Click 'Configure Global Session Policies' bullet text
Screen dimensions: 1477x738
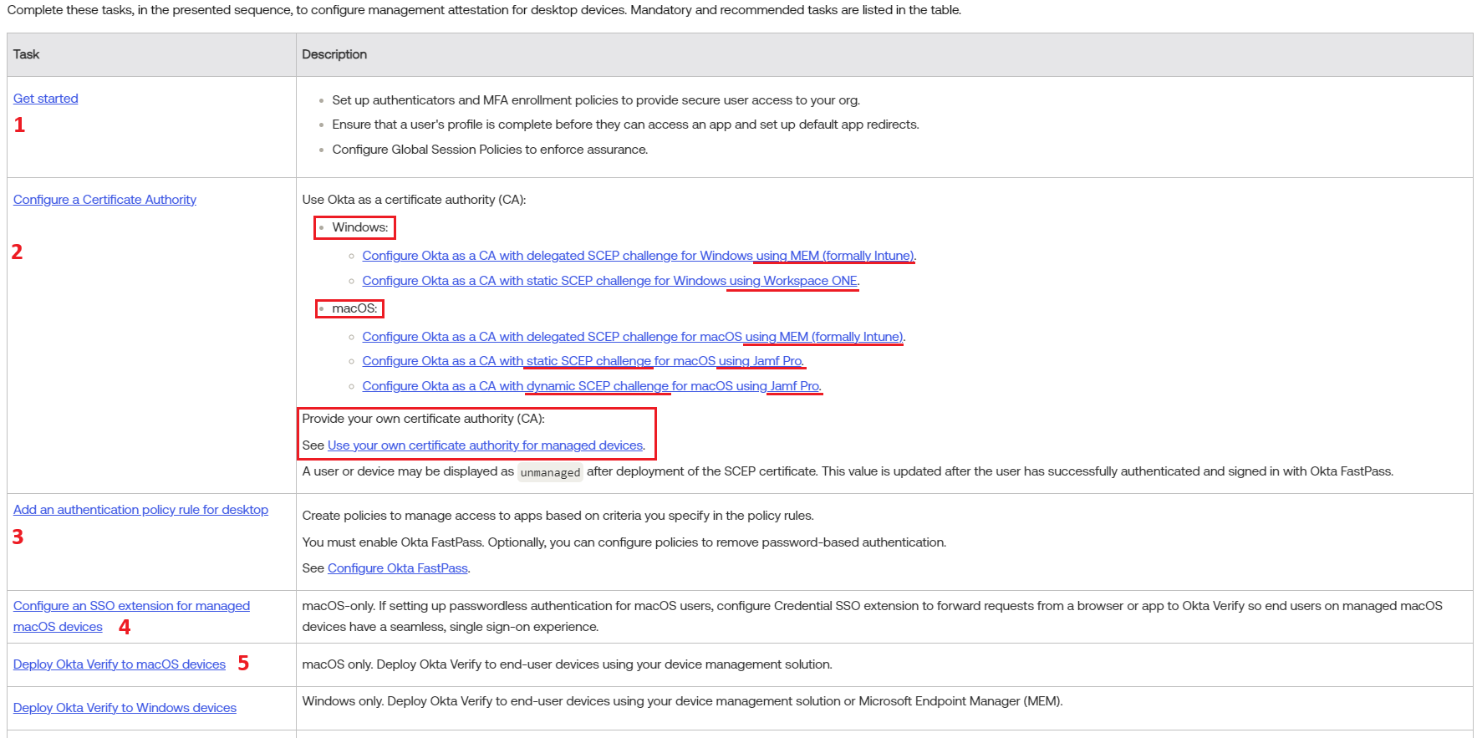point(490,150)
